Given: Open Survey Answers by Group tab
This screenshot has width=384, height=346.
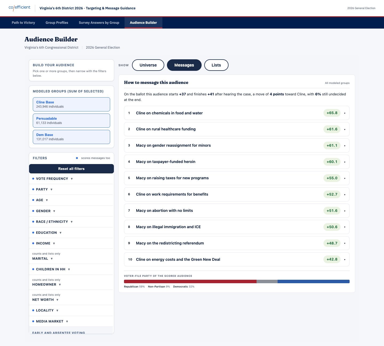Looking at the screenshot, I should 99,23.
